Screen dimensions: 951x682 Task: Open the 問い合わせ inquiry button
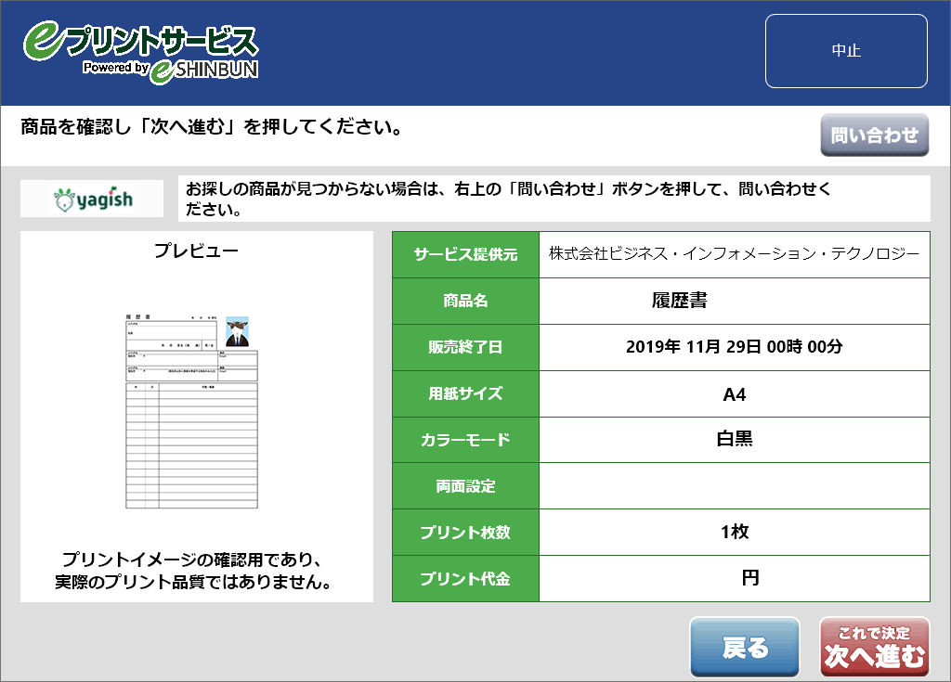875,135
